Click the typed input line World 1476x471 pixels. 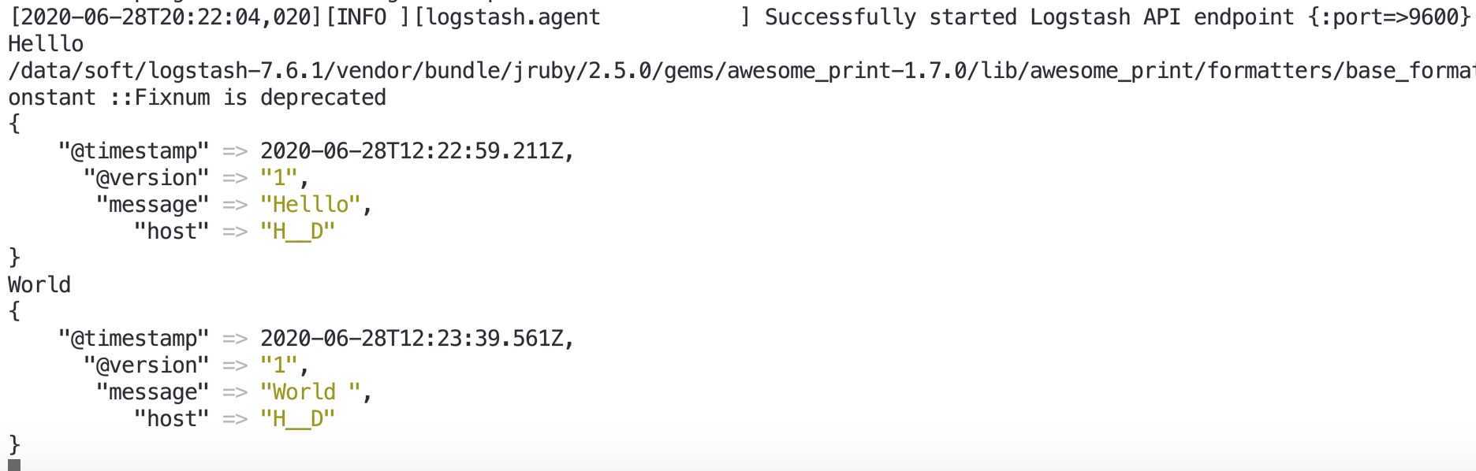click(39, 285)
